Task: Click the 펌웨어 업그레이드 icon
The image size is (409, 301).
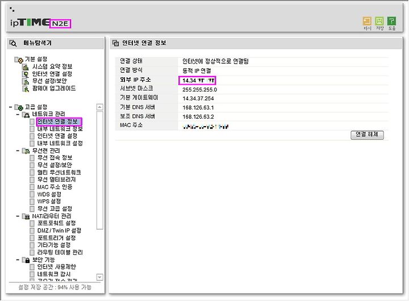Action: click(x=26, y=89)
